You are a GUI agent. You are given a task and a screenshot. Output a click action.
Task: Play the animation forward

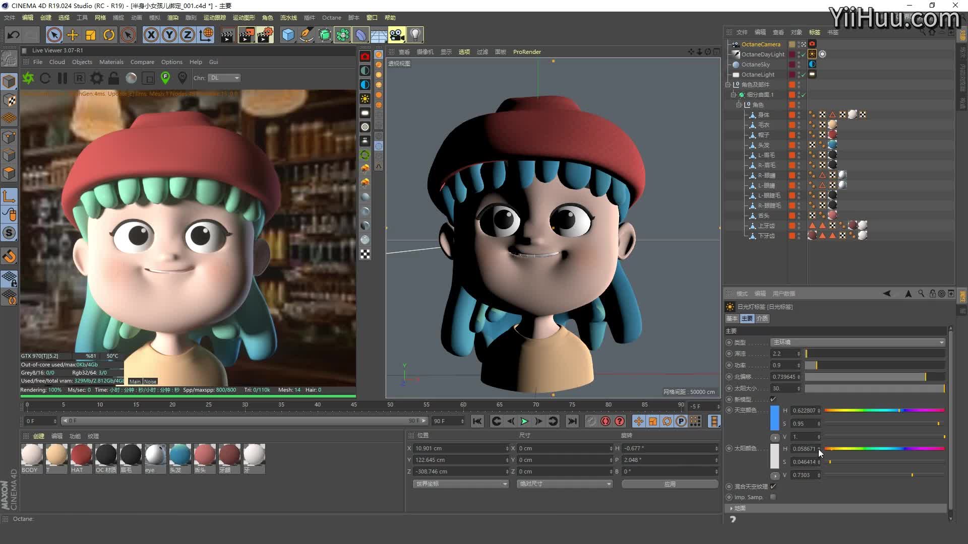pyautogui.click(x=524, y=422)
